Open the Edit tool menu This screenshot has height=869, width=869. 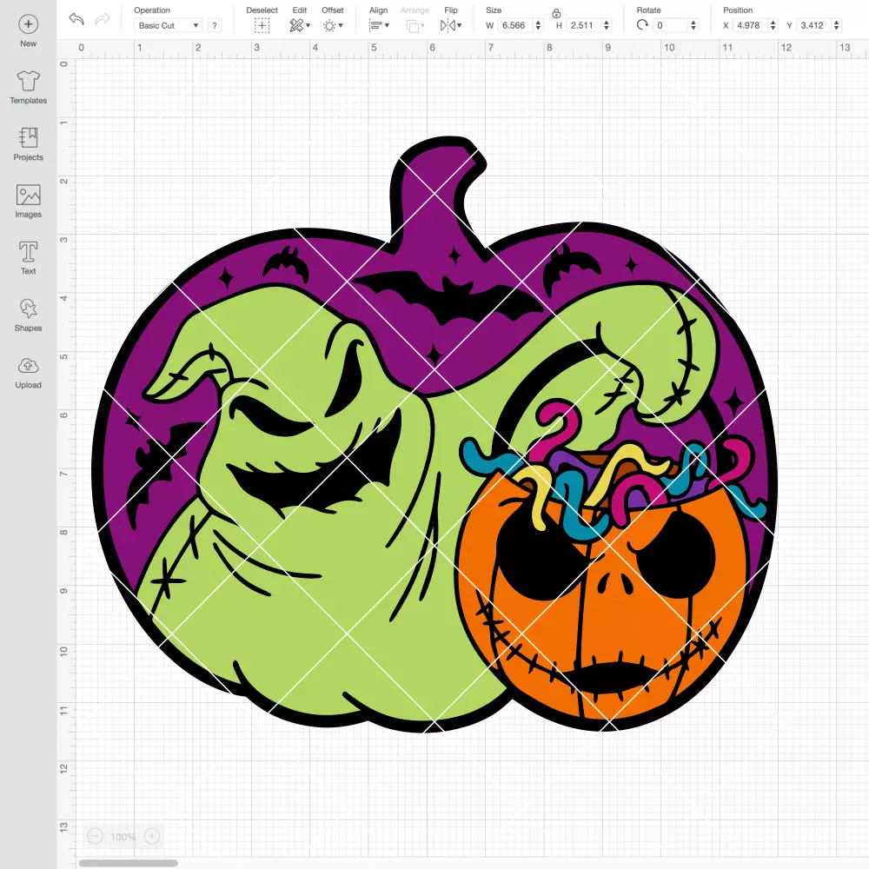296,25
